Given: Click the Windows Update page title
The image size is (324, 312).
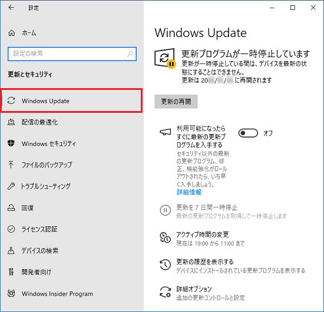Looking at the screenshot, I should (200, 33).
